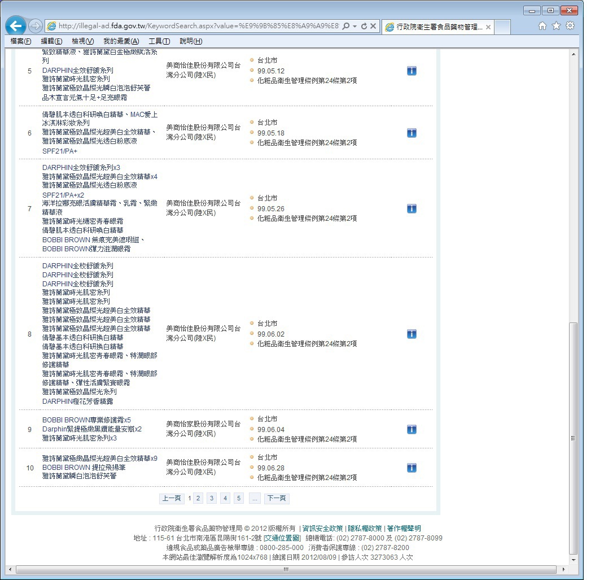The image size is (595, 580).
Task: Click product link BOBBI BROWN專業修護霜x5
Action: tap(86, 420)
